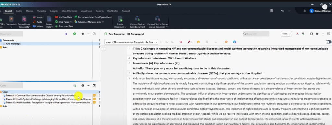Open the Reports ribbon tab
This screenshot has height=125, width=332.
[100, 11]
